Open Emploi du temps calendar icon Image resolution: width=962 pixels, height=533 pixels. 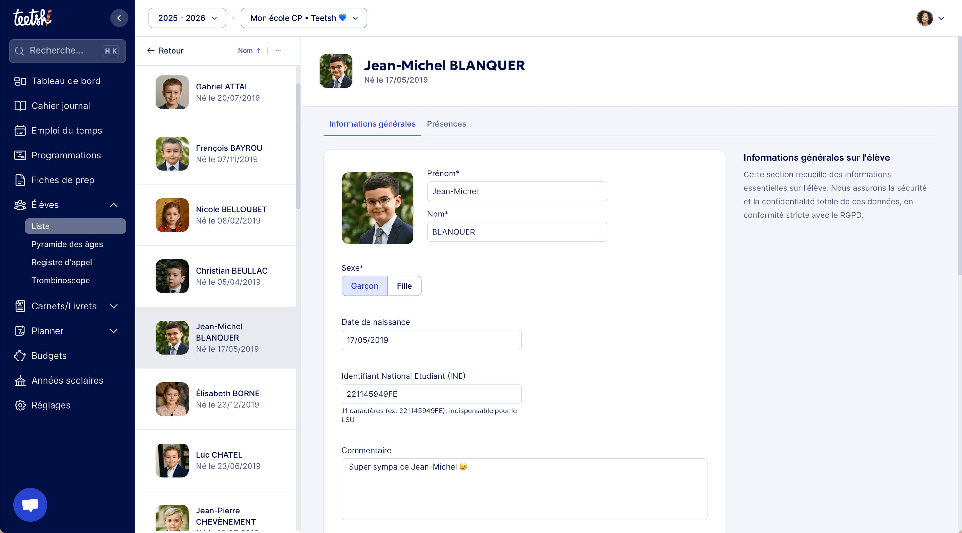coord(20,130)
